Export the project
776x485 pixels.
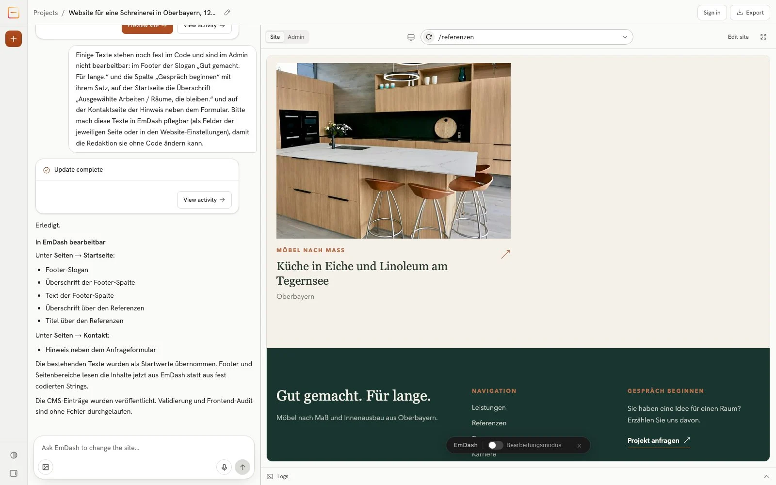pos(750,13)
